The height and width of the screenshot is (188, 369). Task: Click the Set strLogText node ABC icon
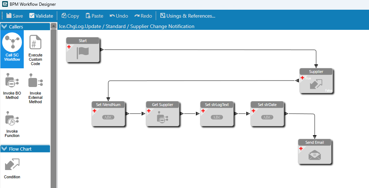[x=217, y=117]
